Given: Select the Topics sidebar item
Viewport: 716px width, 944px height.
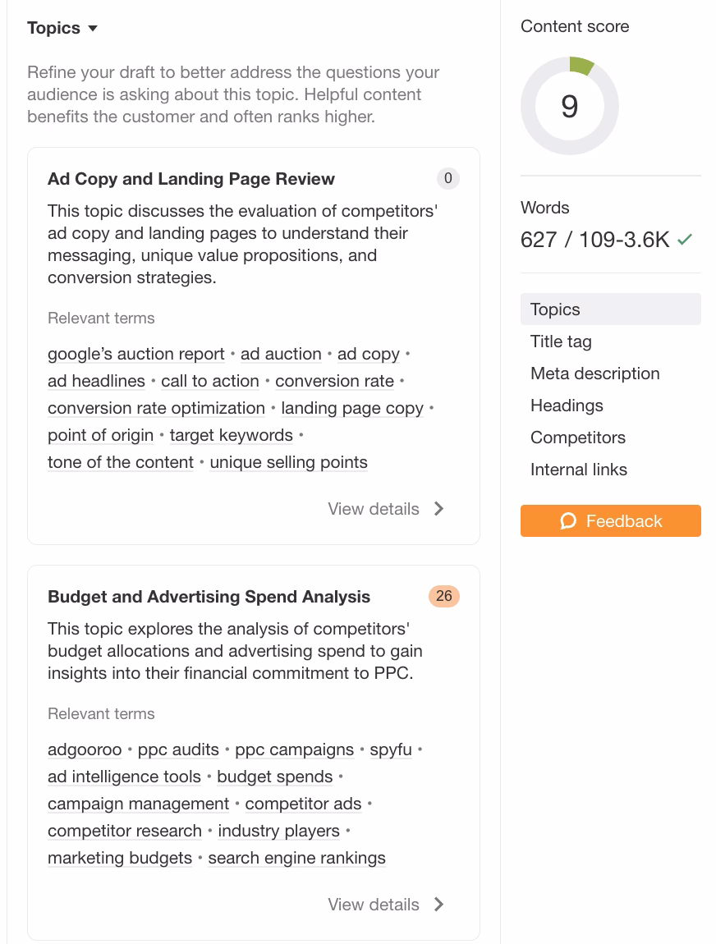Looking at the screenshot, I should tap(555, 309).
